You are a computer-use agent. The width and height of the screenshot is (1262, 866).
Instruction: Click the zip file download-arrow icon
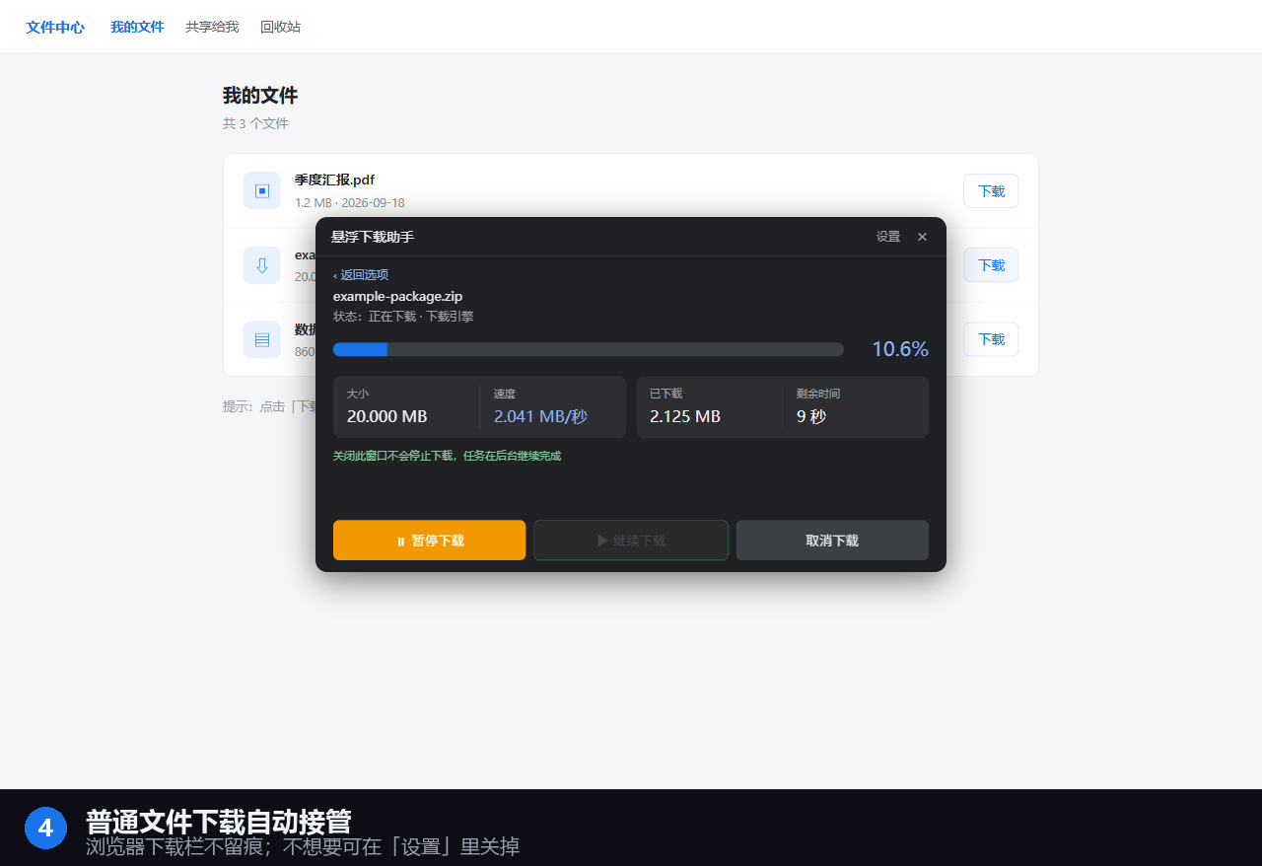point(262,265)
